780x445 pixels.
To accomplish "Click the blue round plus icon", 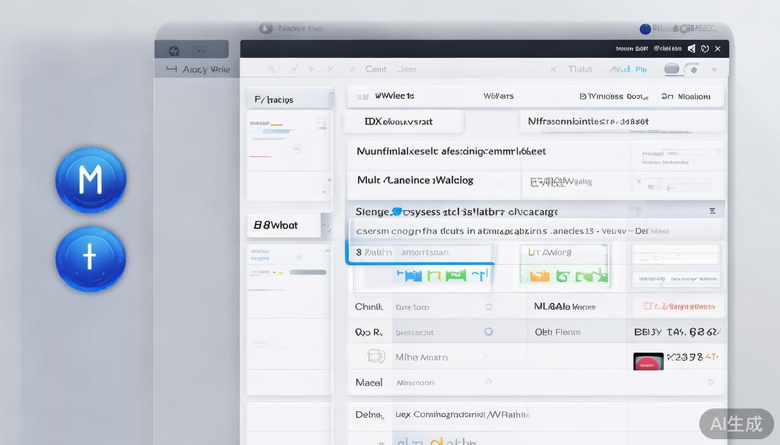I will [x=90, y=258].
